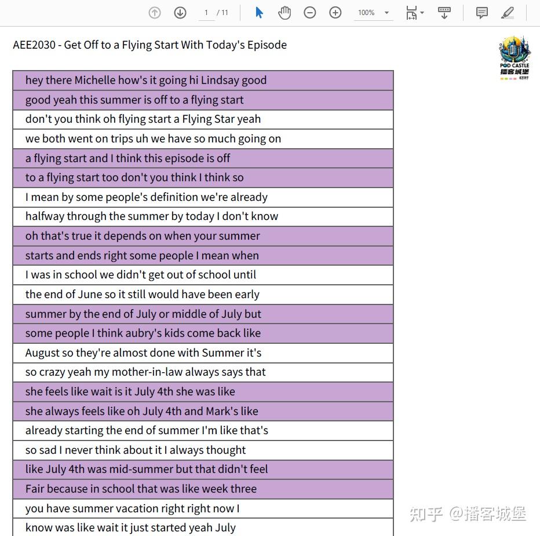The image size is (540, 536).
Task: Select the highlighter annotation tool
Action: (508, 12)
